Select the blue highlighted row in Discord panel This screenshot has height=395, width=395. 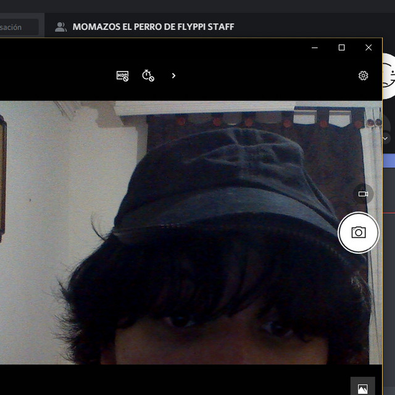pyautogui.click(x=389, y=160)
